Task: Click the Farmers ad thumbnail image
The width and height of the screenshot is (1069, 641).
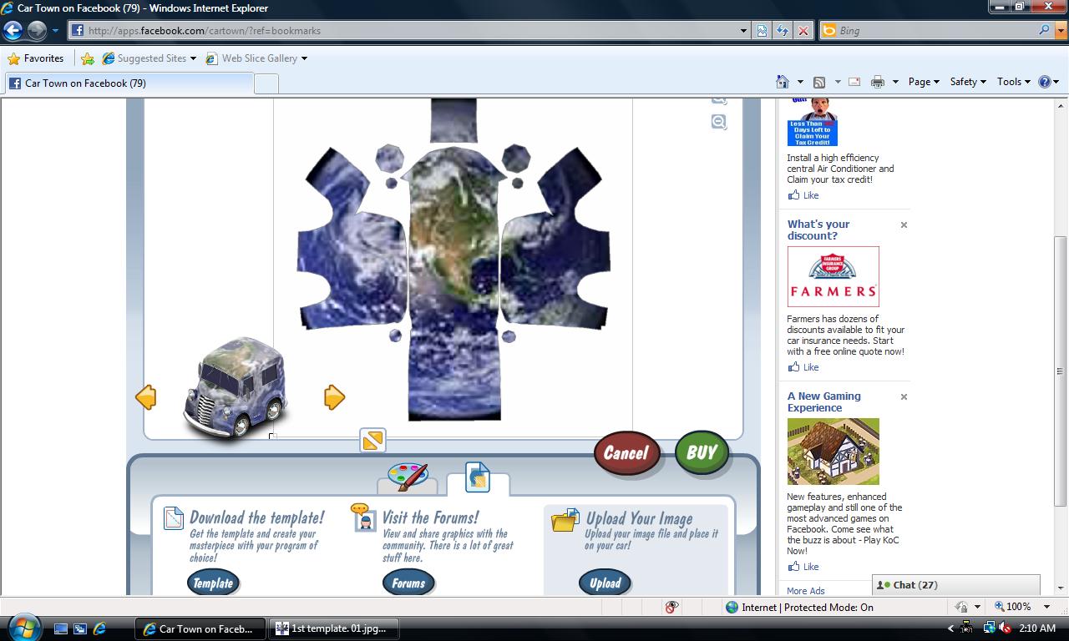Action: (833, 276)
